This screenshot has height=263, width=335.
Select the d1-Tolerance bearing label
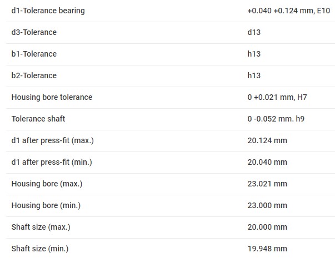48,11
